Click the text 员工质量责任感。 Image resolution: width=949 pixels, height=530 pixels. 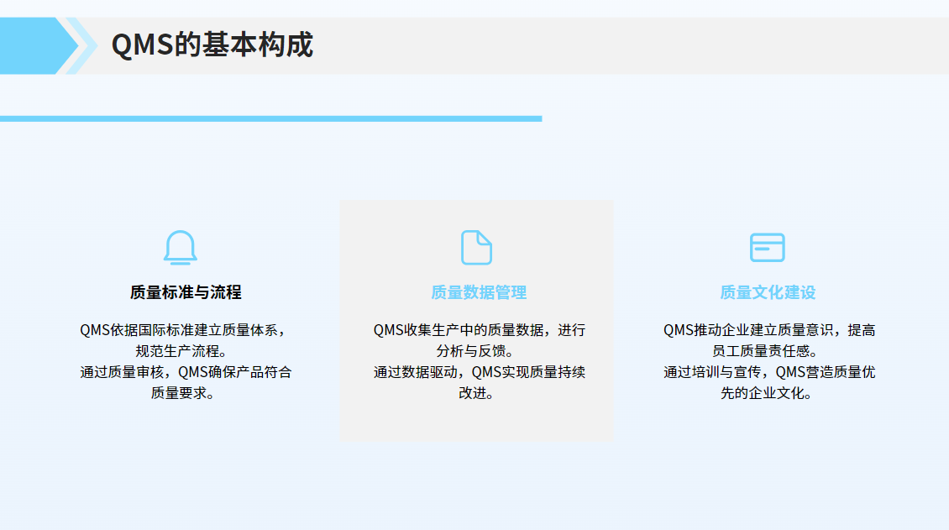pos(766,351)
